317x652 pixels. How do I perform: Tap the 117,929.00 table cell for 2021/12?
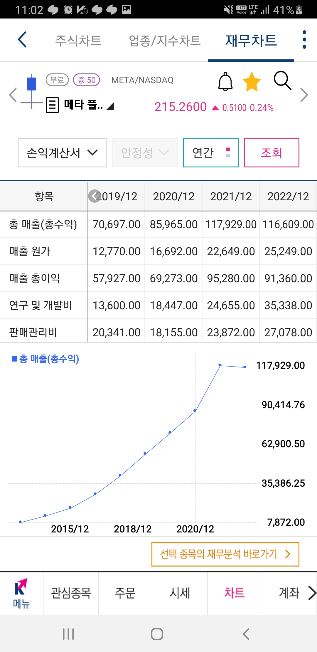(231, 224)
